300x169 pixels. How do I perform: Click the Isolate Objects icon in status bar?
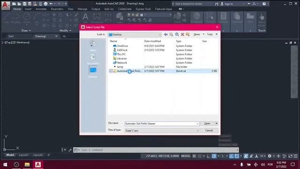click(285, 156)
